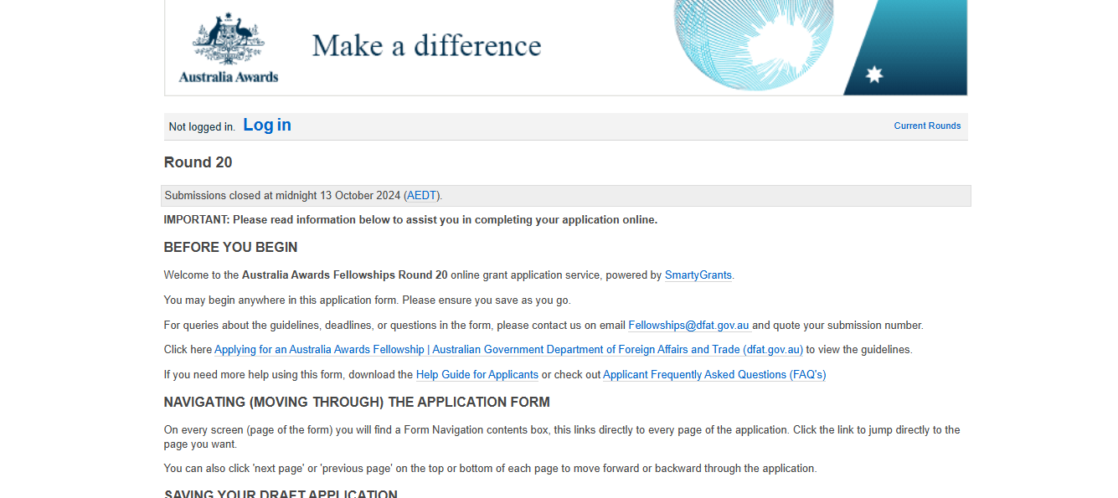Open the Applicant Frequently Asked Questions
Screen dimensions: 1118x498
pyautogui.click(x=714, y=374)
